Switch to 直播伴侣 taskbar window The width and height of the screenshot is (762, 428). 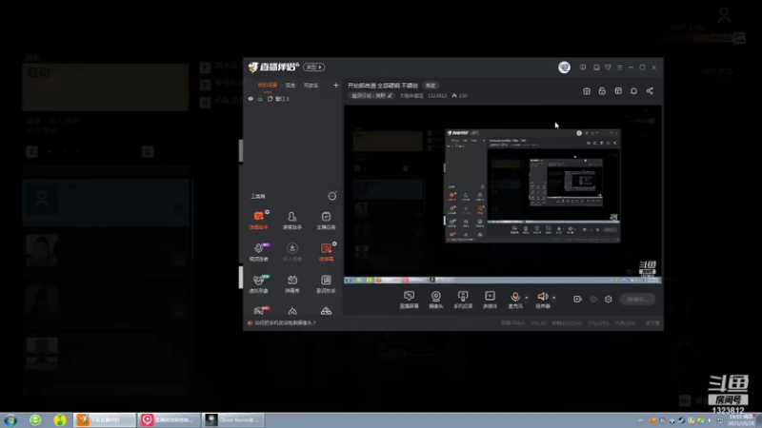coord(105,419)
